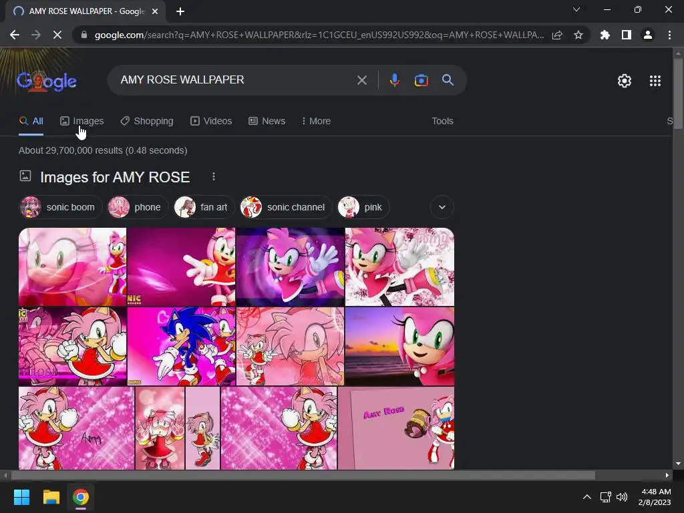Switch to the Images tab
The height and width of the screenshot is (513, 684).
pyautogui.click(x=82, y=122)
